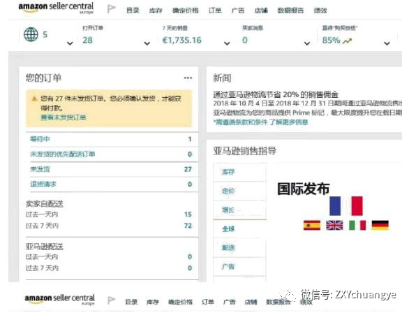Open the 广告 menu in top navigation
The image size is (409, 313).
click(238, 10)
